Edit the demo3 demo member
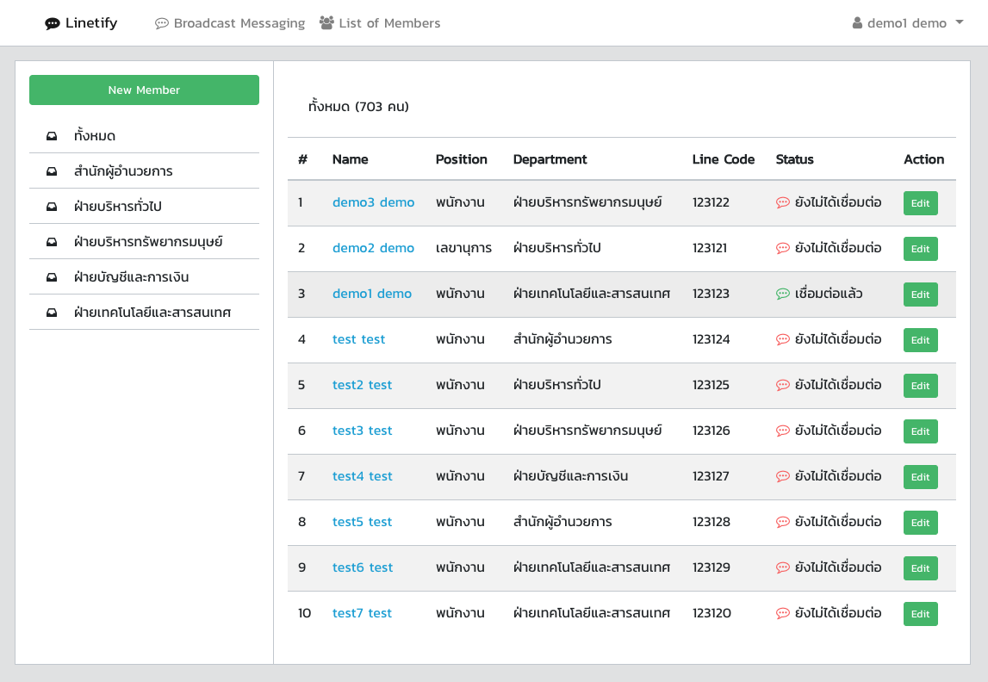This screenshot has height=682, width=988. pyautogui.click(x=920, y=203)
